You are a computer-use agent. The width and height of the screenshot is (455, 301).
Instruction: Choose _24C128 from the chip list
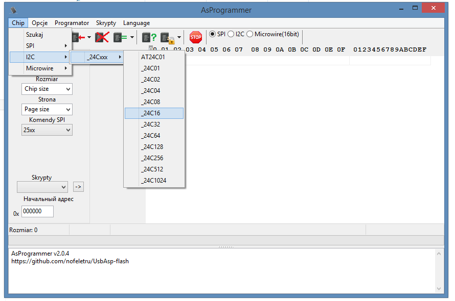click(x=154, y=147)
